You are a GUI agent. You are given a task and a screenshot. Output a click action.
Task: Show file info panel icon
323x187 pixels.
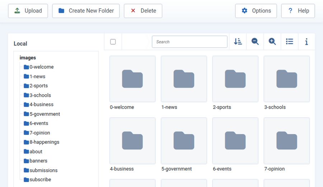pyautogui.click(x=306, y=42)
